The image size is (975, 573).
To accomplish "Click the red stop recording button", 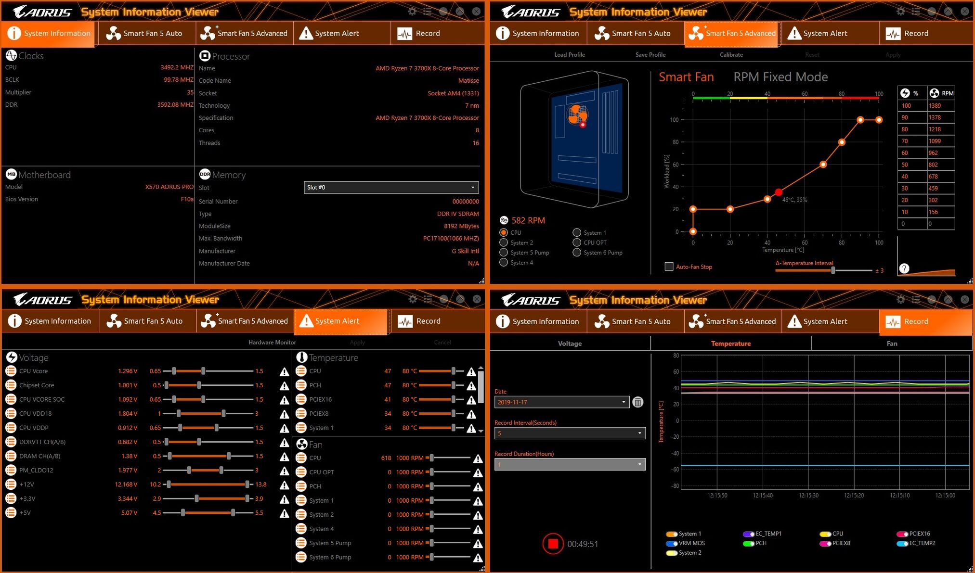I will click(553, 544).
